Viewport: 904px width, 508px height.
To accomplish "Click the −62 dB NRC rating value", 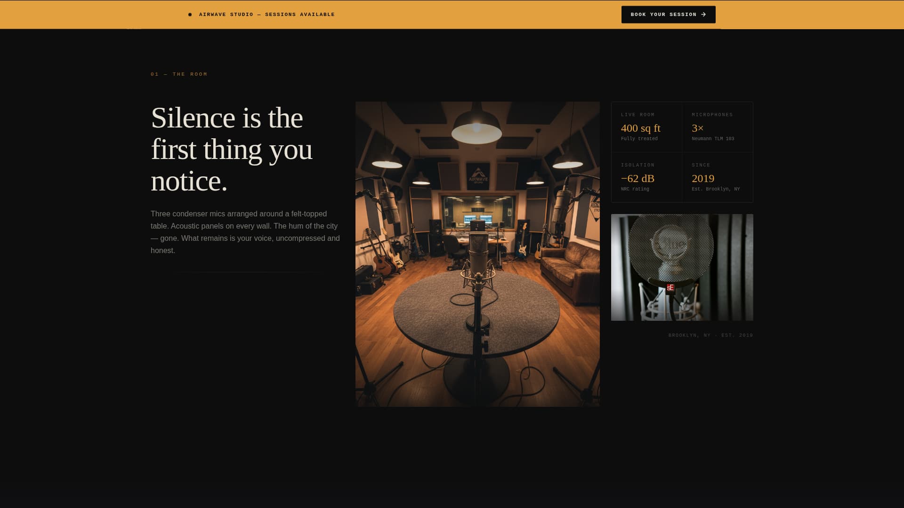I will 638,178.
